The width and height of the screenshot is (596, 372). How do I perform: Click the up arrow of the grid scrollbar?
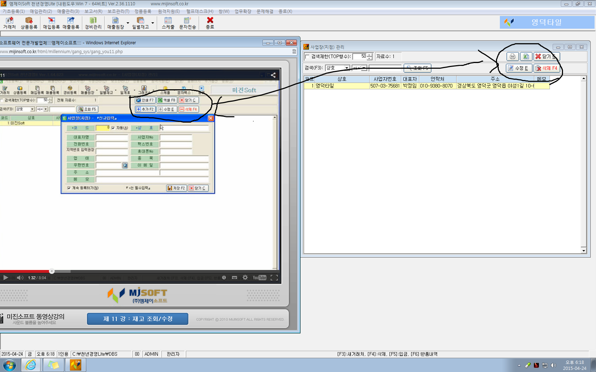(584, 78)
